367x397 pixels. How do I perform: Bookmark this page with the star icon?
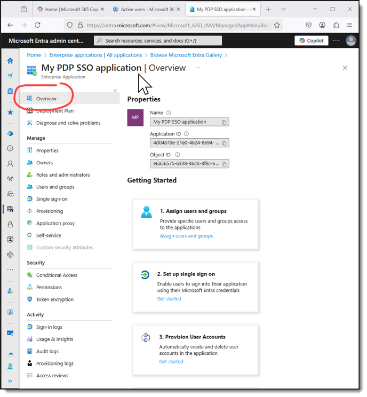[x=277, y=25]
